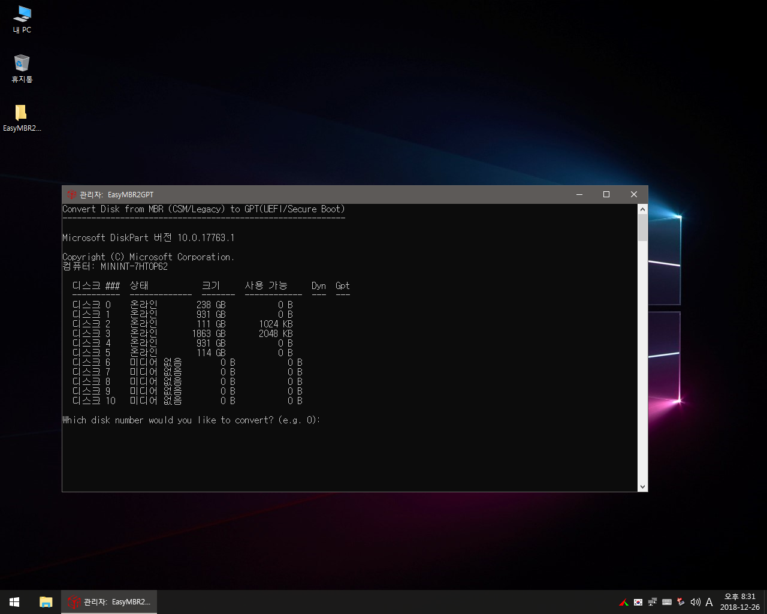This screenshot has width=767, height=614.
Task: Click the 디스크 2 row text
Action: pyautogui.click(x=182, y=324)
